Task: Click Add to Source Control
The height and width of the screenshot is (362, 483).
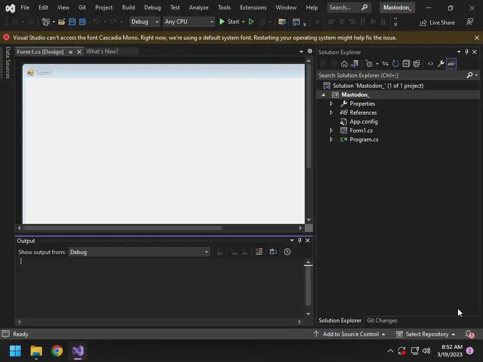Action: point(350,334)
